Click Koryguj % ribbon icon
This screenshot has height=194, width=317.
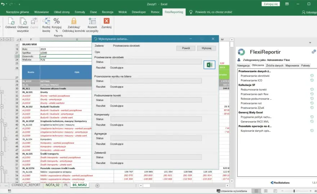point(57,21)
